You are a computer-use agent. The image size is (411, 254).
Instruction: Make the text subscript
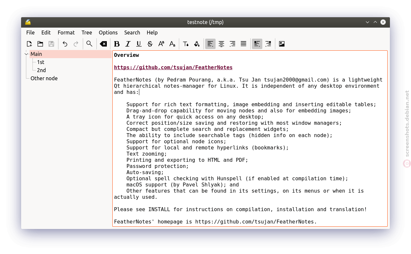(x=172, y=44)
